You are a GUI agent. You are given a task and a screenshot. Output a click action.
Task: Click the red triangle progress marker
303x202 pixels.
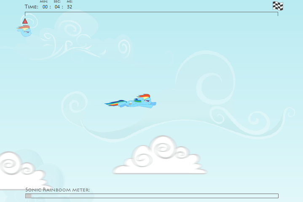[x=25, y=21]
